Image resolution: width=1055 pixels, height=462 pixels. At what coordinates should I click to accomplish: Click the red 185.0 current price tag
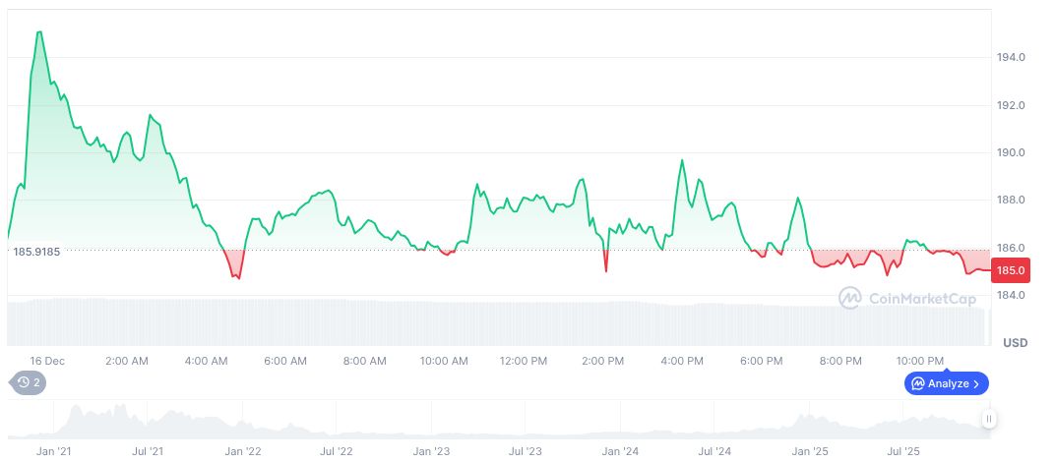coord(1012,270)
